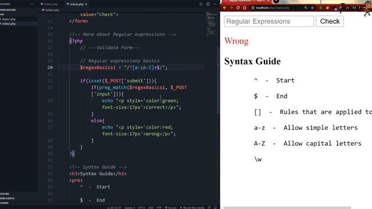Click the red Wrong result text

click(237, 41)
